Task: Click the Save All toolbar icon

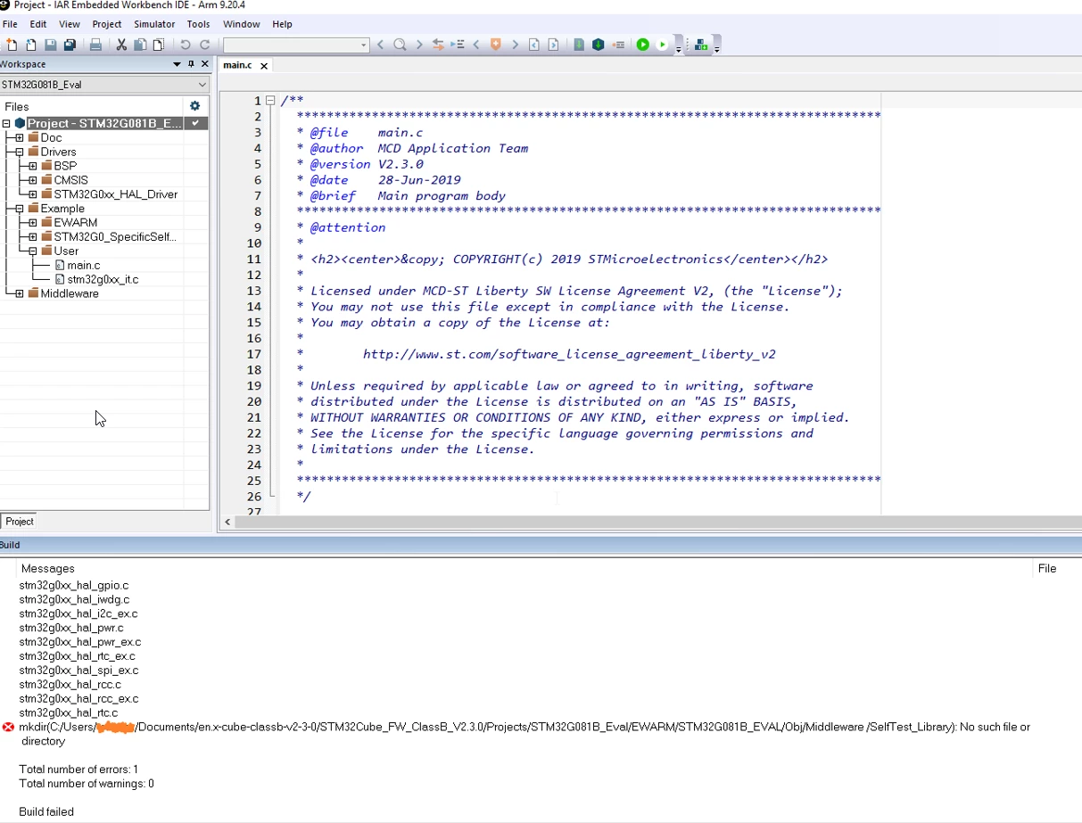Action: tap(70, 45)
